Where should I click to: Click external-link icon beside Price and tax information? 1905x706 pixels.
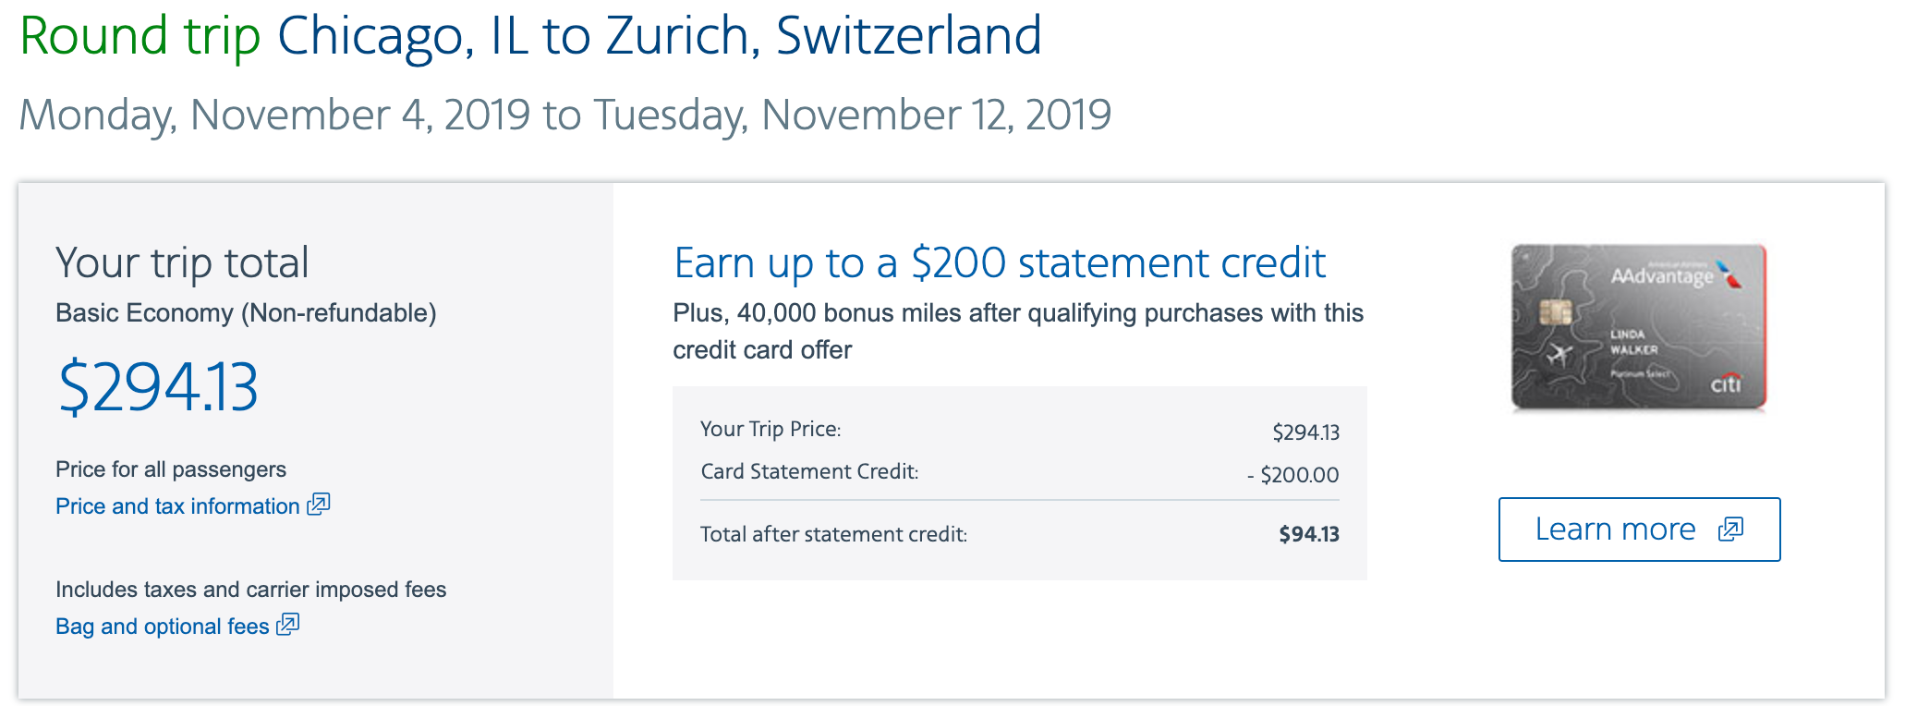pyautogui.click(x=319, y=505)
